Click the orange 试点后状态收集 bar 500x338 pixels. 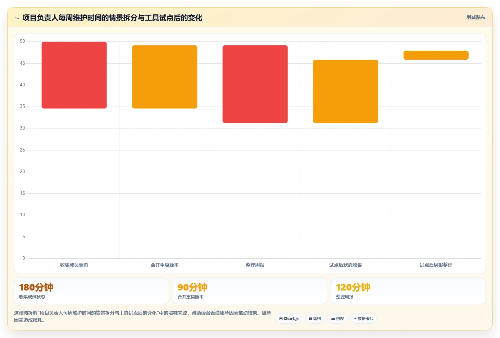pyautogui.click(x=345, y=91)
